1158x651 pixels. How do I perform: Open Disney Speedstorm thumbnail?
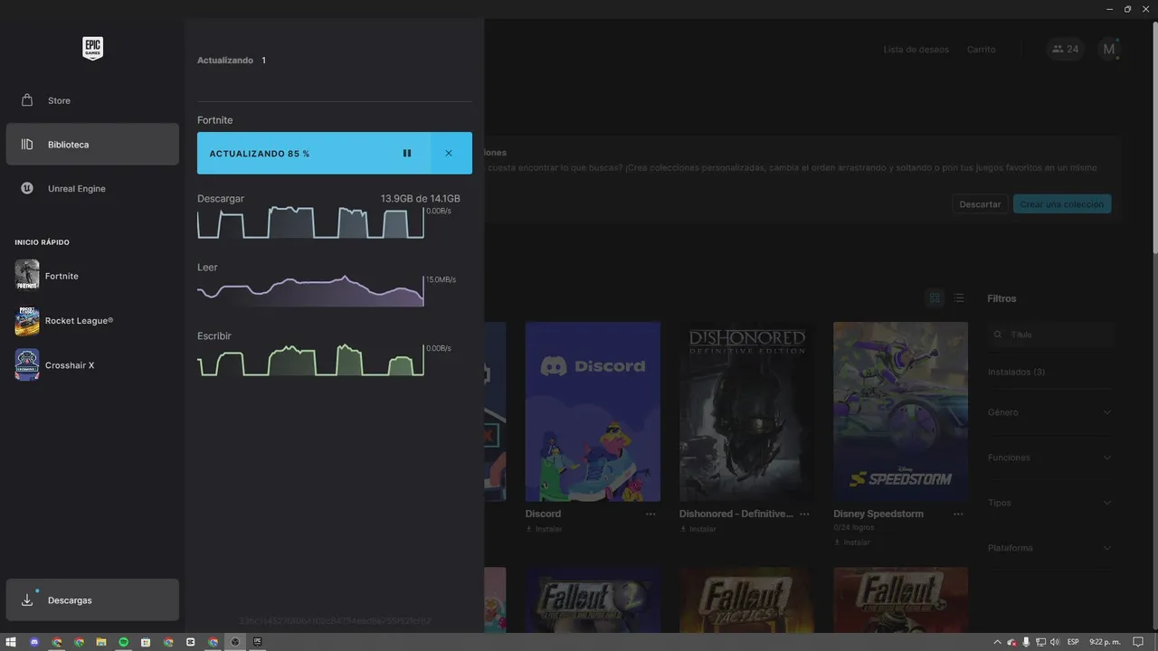pos(900,411)
